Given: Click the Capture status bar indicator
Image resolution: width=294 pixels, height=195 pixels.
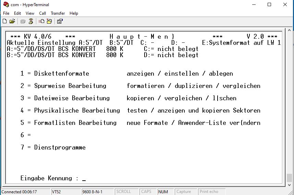Looking at the screenshot, I should (x=184, y=192).
